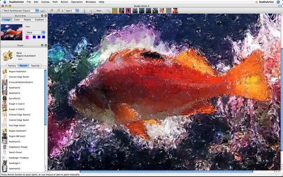
Task: Click the canvas horizontal scrollbar
Action: click(166, 172)
